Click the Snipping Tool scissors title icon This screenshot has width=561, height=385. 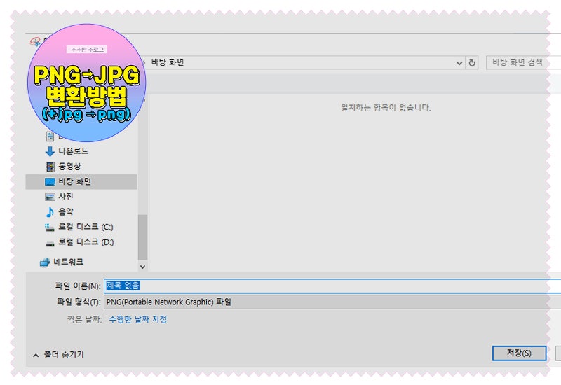tap(35, 42)
